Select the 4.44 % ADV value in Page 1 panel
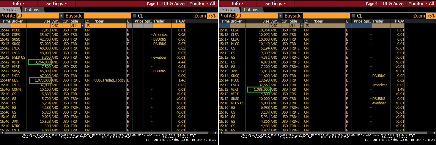This screenshot has height=145, width=436. tap(181, 62)
